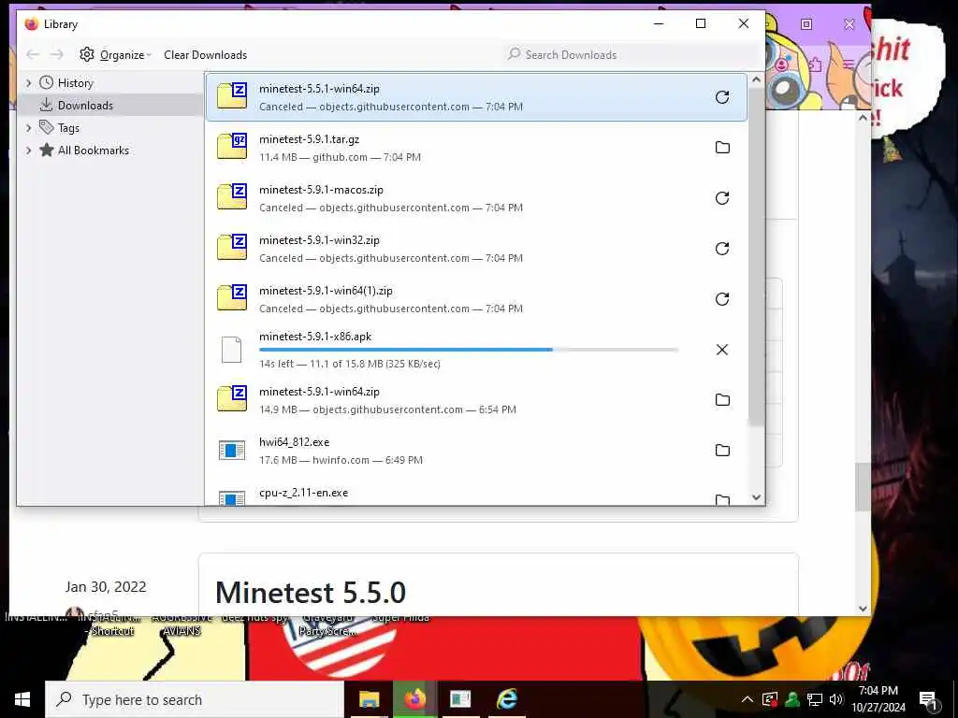Cancel the minetest-5.9.1-x86.apk download

coord(721,350)
